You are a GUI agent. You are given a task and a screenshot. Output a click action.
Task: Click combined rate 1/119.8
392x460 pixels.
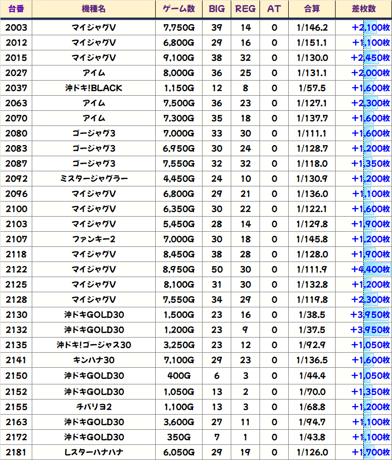tap(312, 299)
